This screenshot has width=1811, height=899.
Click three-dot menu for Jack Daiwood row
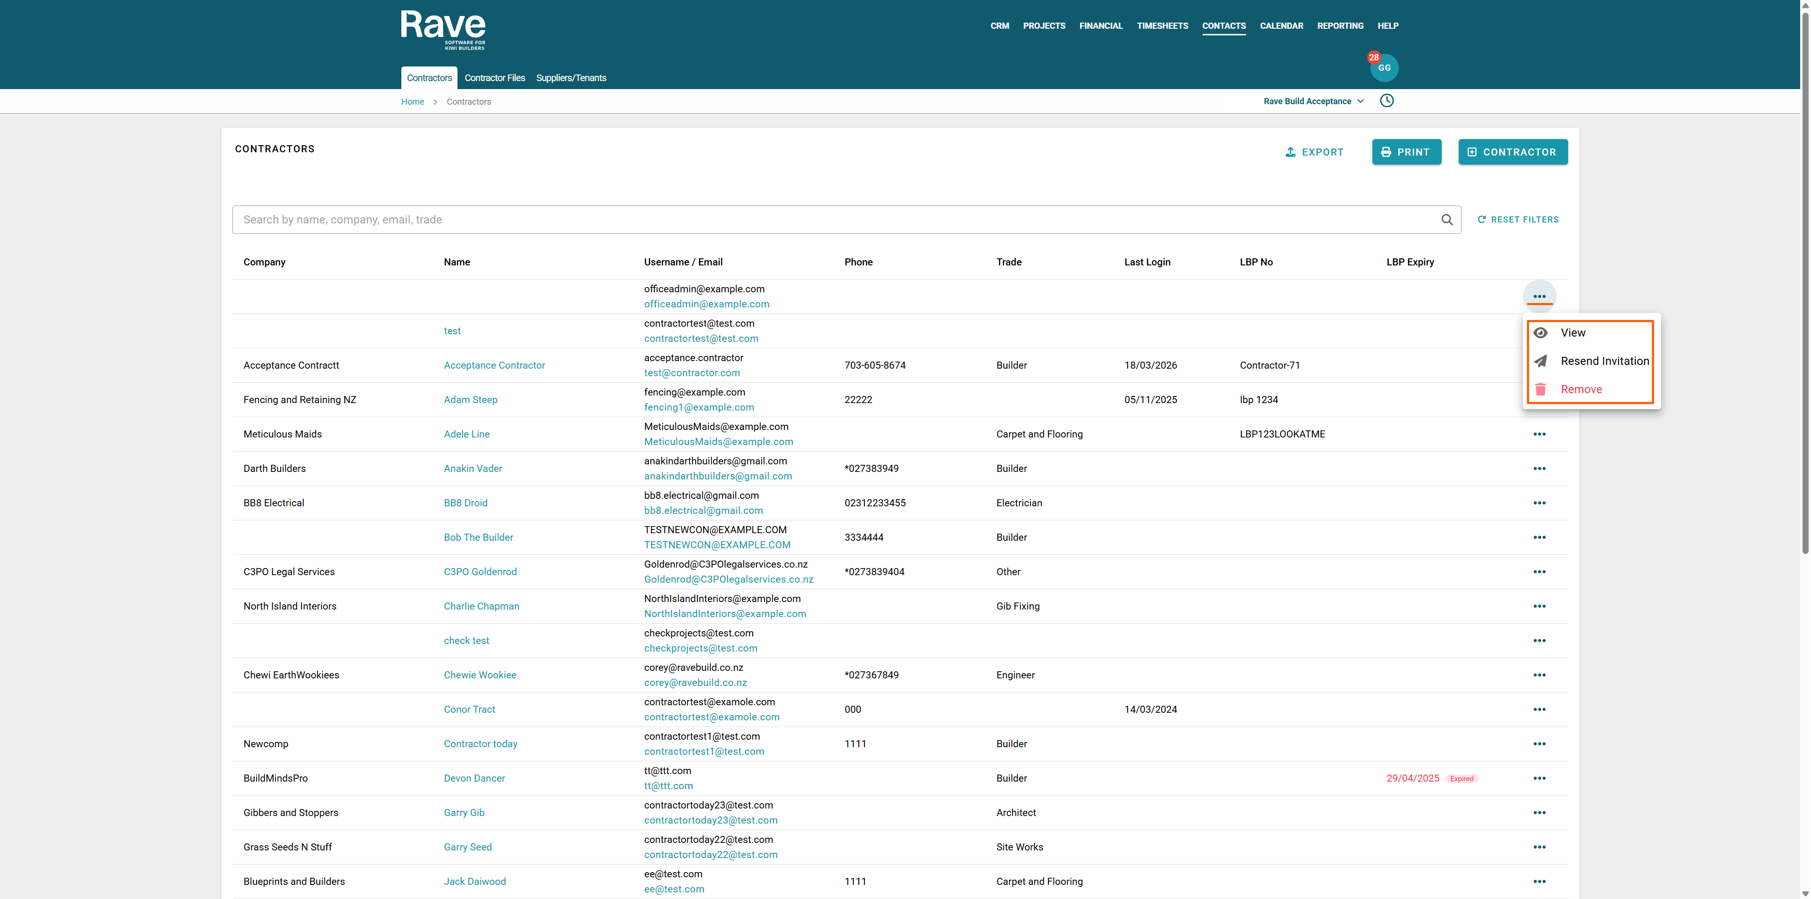coord(1539,882)
